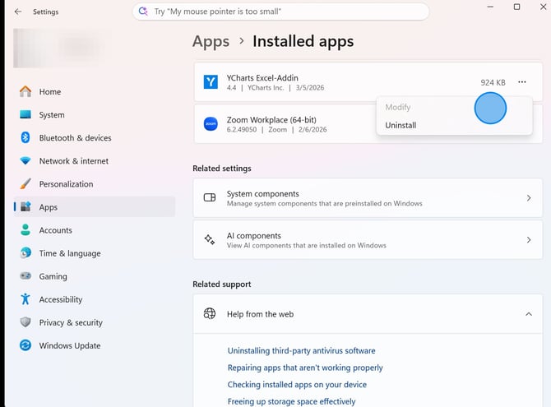Open Network & internet settings
The height and width of the screenshot is (407, 551).
point(95,161)
